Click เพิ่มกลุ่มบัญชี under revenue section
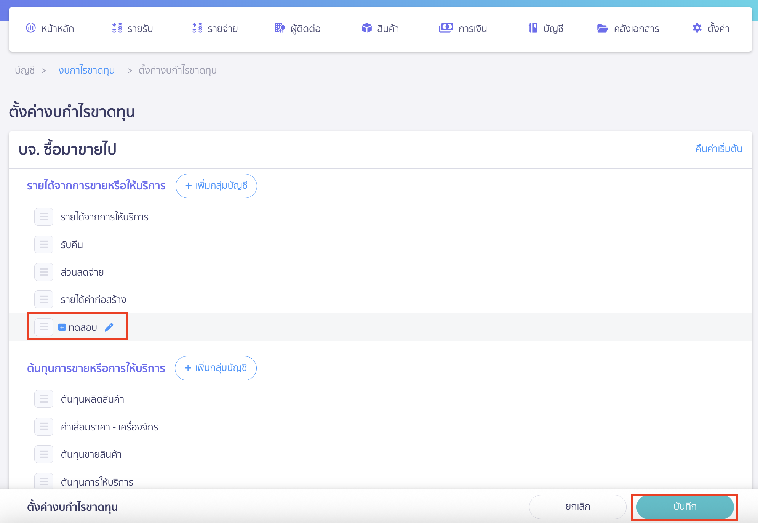 (216, 186)
